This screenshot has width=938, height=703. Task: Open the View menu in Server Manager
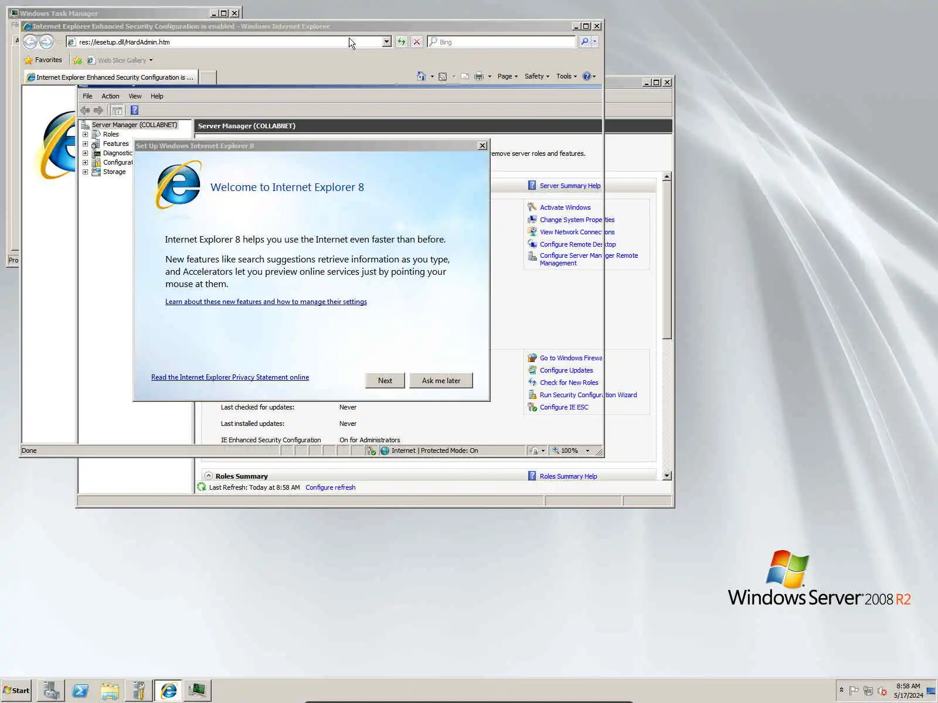[x=135, y=96]
